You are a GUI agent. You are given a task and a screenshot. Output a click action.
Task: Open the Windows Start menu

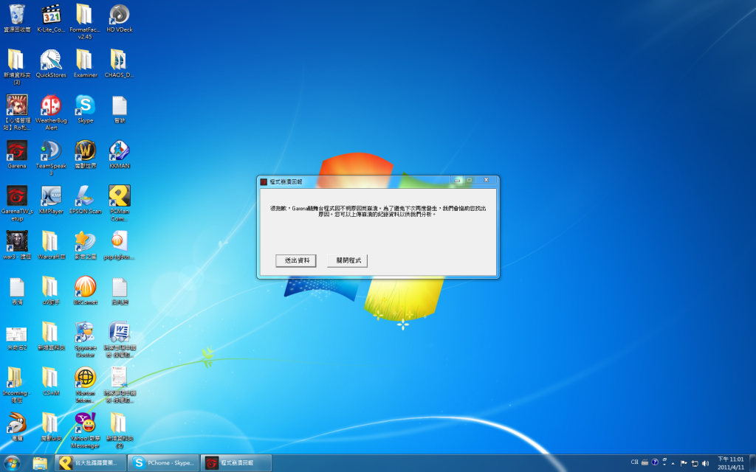(13, 463)
